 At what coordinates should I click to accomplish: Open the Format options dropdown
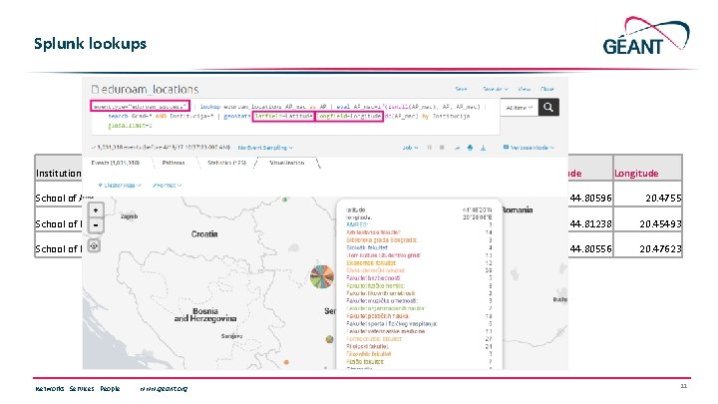[168, 186]
